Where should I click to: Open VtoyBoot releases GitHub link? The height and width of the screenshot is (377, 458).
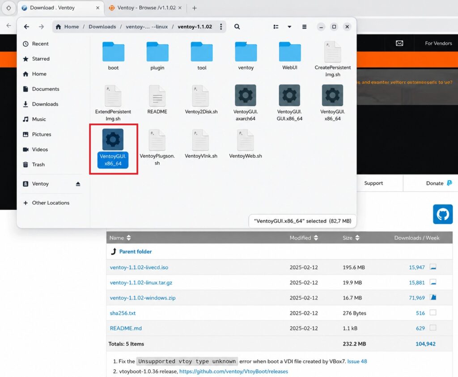click(x=233, y=371)
